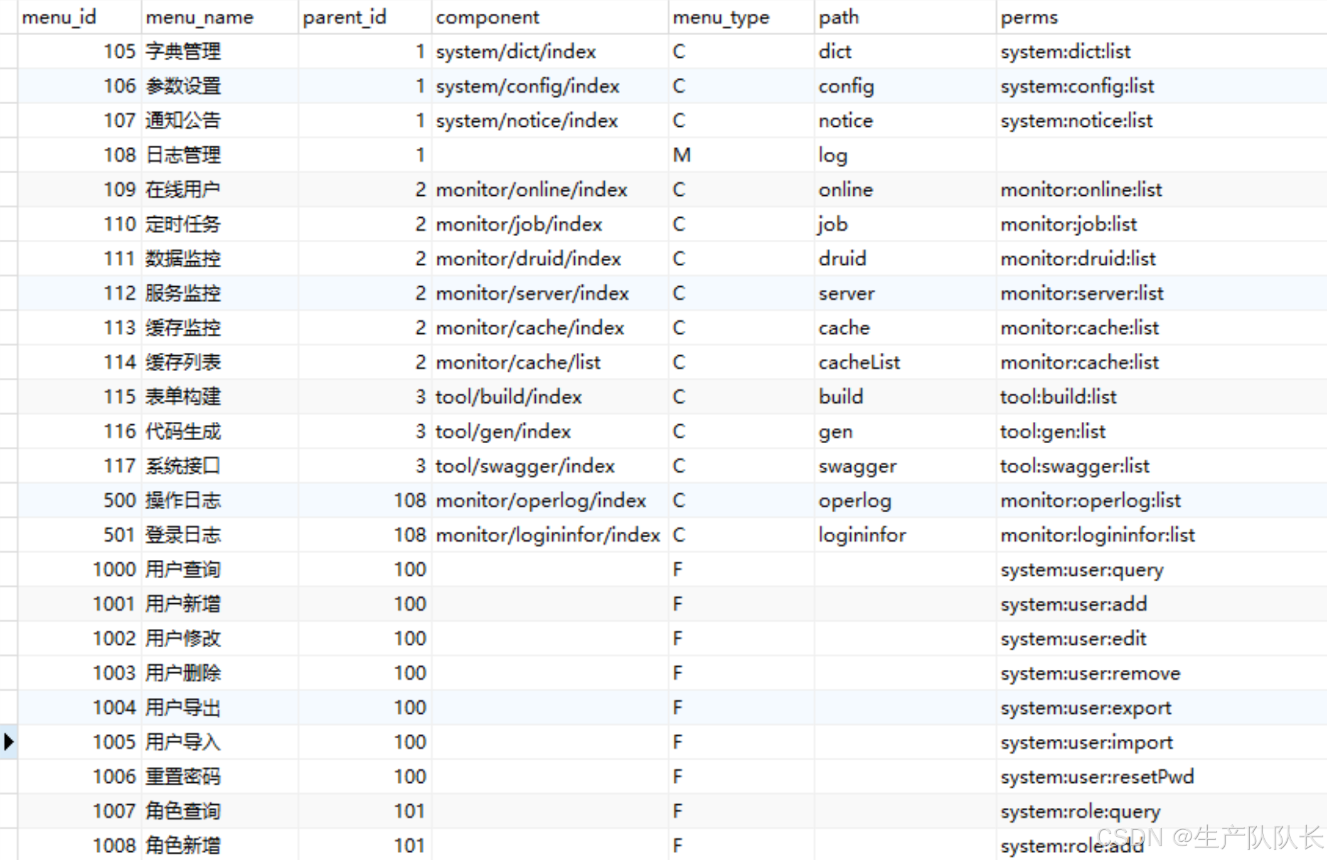Viewport: 1327px width, 860px height.
Task: Click the cacheList path cell
Action: 859,362
